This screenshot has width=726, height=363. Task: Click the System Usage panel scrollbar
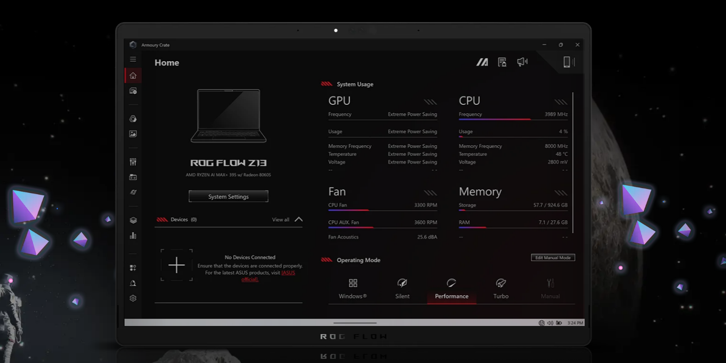click(x=573, y=163)
